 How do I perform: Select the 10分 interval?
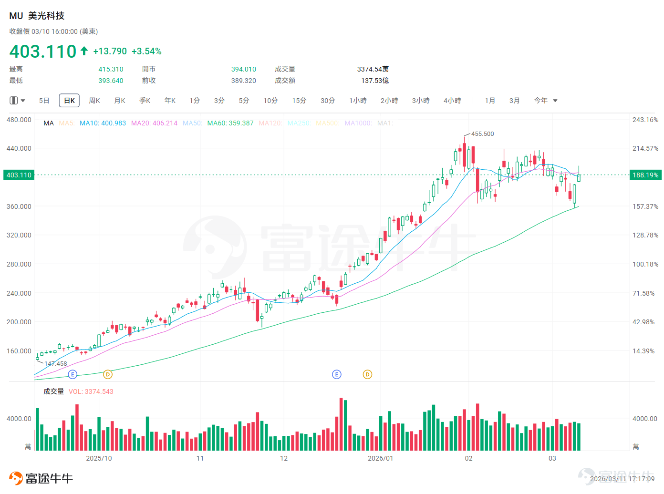tap(271, 101)
